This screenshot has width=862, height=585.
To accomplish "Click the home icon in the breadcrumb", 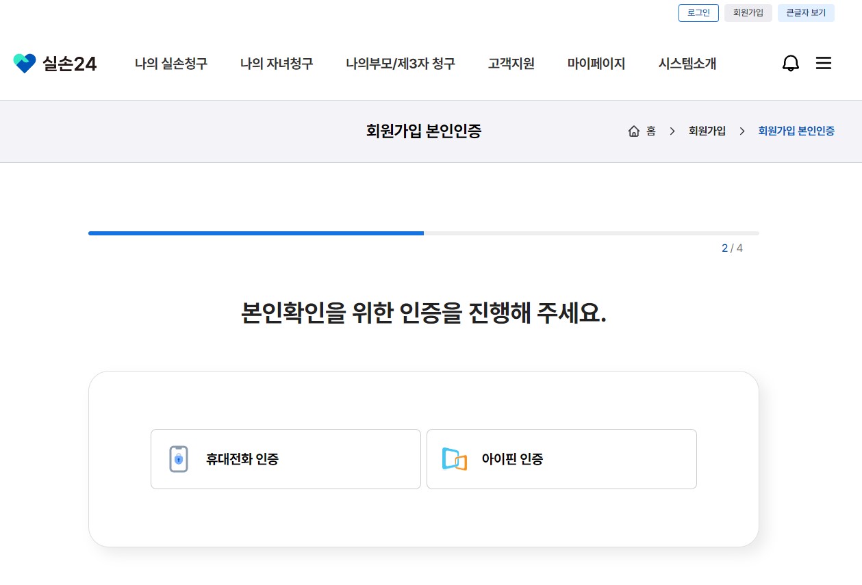I will click(633, 131).
